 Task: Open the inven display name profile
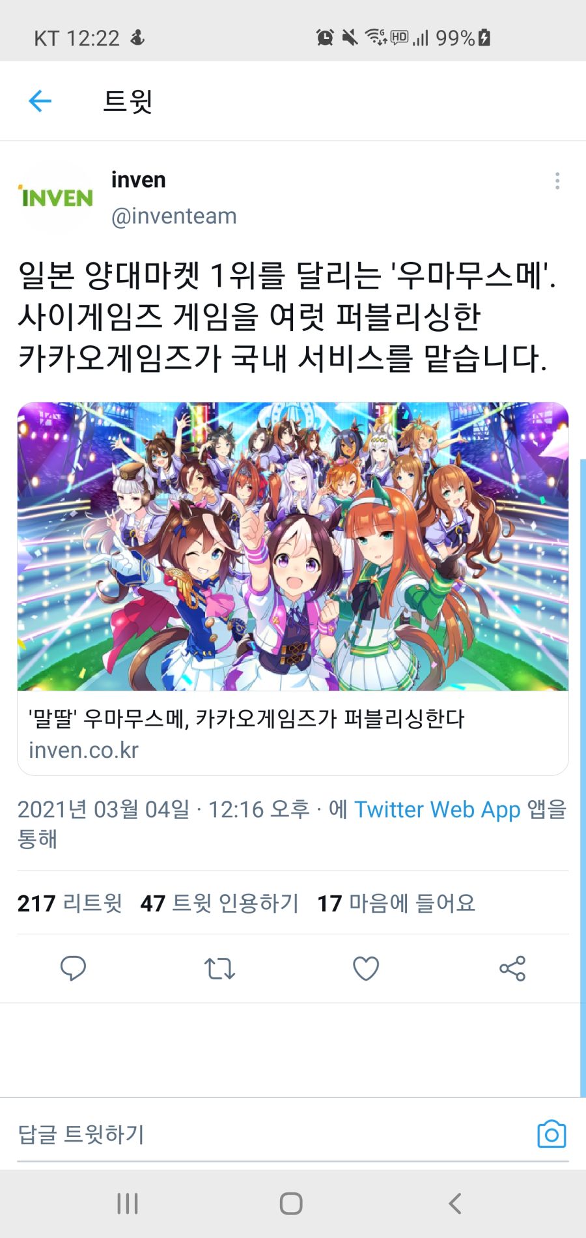point(138,180)
